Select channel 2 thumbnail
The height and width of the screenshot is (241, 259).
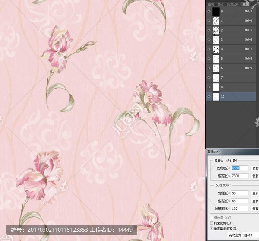point(216,30)
